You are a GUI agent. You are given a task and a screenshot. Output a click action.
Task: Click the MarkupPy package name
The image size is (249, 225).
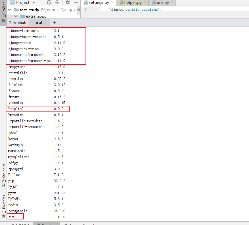click(x=16, y=145)
